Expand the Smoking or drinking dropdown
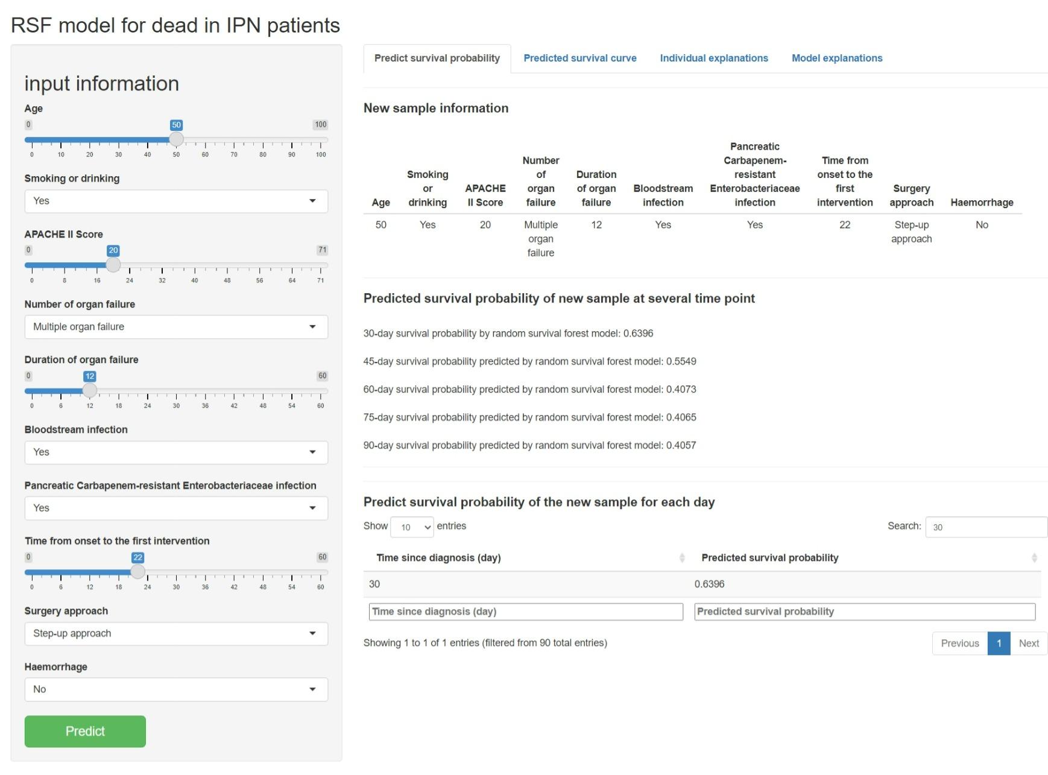The height and width of the screenshot is (775, 1048). (176, 201)
